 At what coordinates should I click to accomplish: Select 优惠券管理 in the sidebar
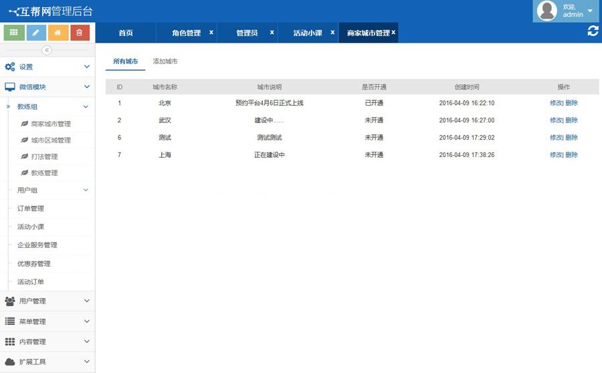coord(34,263)
